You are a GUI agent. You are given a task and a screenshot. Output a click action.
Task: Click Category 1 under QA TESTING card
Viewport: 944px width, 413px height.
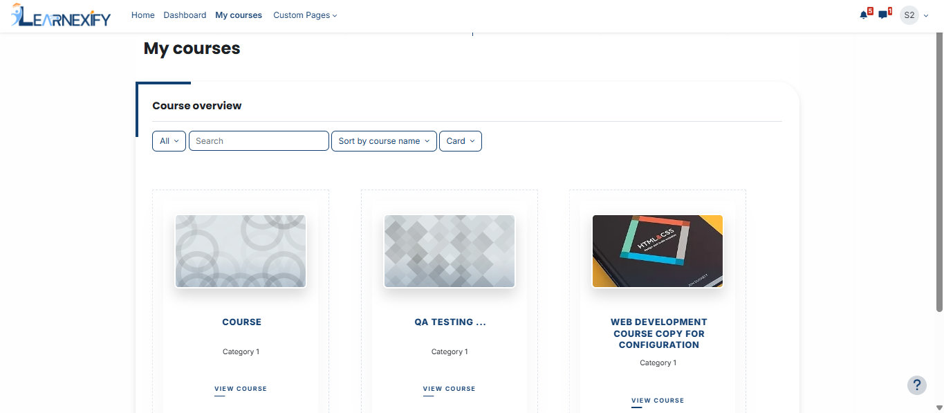pyautogui.click(x=450, y=352)
